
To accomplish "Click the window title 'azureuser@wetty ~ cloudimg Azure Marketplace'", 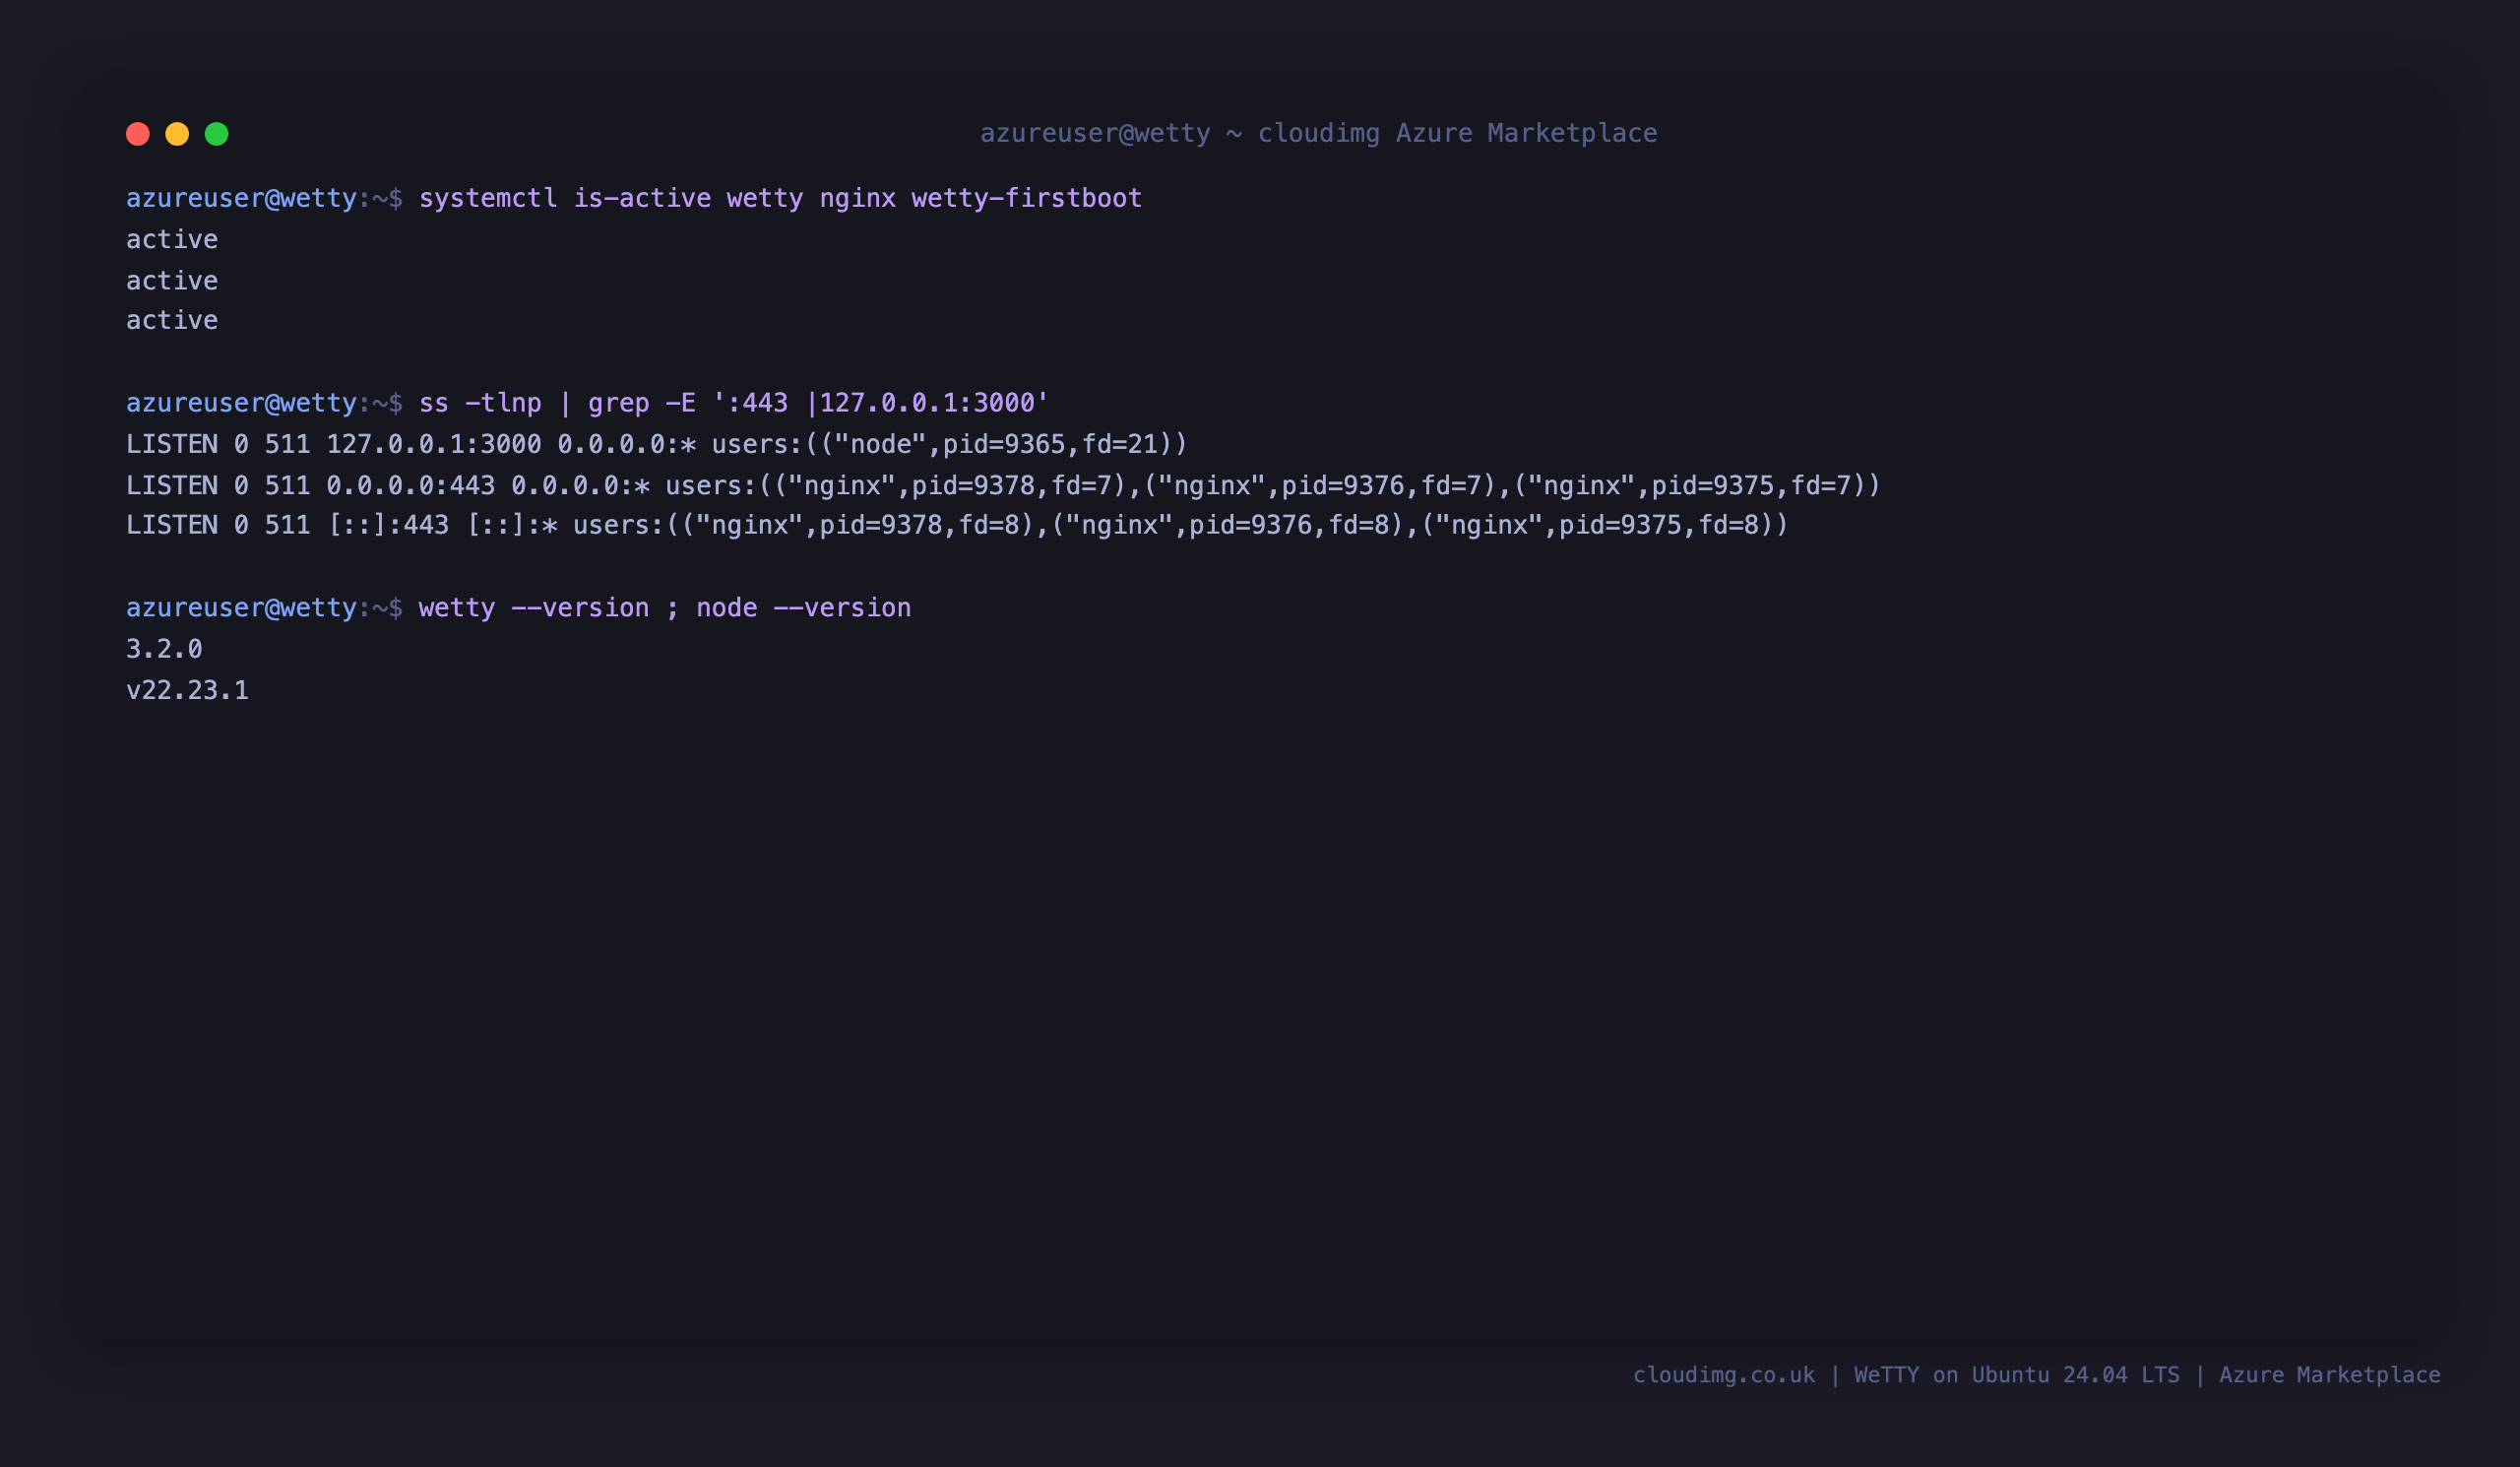I will [1318, 133].
